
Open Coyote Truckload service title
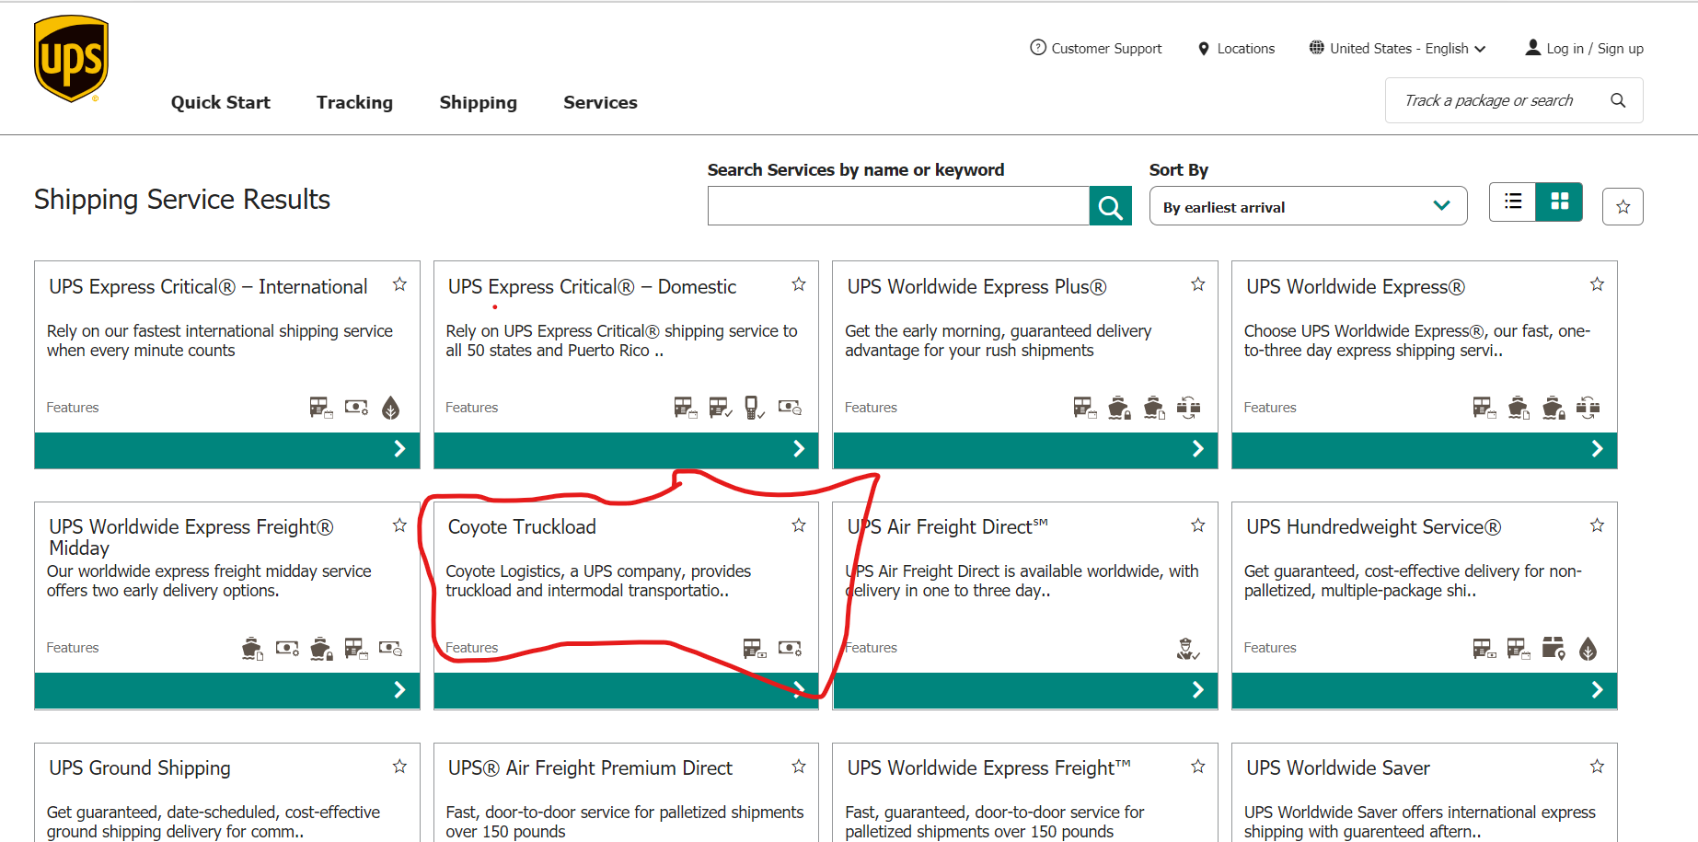coord(522,526)
